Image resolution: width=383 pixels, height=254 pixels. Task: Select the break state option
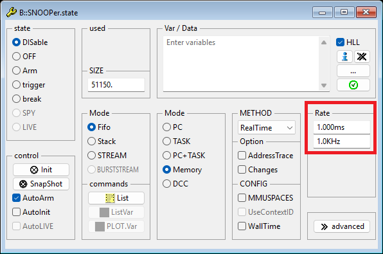click(x=27, y=99)
